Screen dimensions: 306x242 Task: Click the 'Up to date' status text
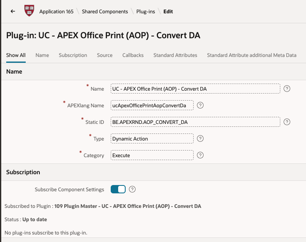coord(34,219)
